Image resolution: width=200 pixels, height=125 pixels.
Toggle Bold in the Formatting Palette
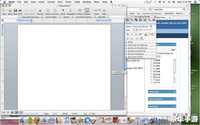128,34
